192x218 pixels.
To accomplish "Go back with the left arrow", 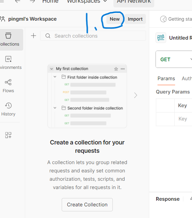I will coord(18,1).
